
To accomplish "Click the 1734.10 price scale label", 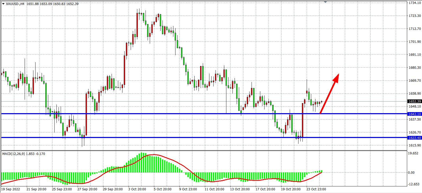I will click(x=415, y=3).
